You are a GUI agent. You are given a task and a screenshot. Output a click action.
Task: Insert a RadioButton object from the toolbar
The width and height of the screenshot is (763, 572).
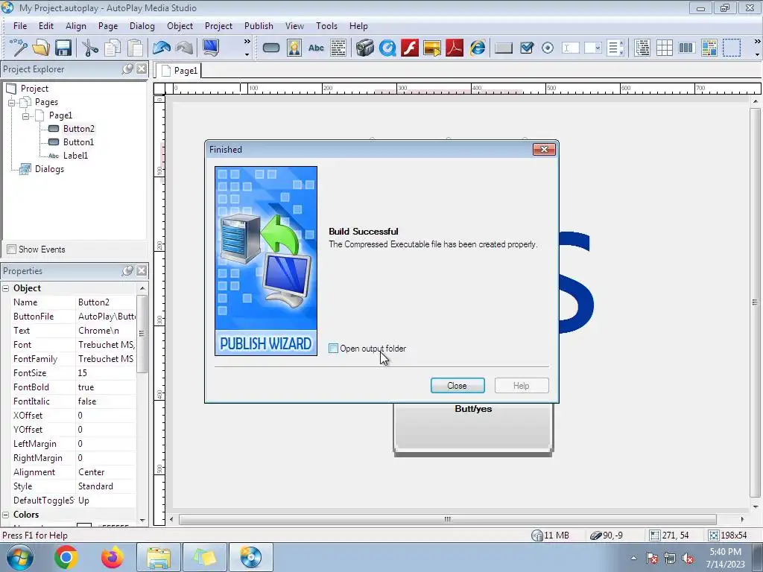(548, 48)
